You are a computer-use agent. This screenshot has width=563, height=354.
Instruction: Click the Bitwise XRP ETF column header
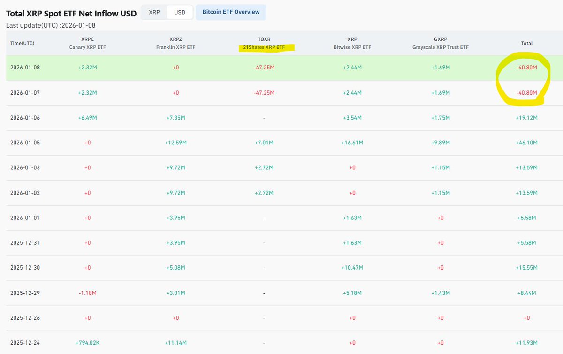tap(352, 43)
